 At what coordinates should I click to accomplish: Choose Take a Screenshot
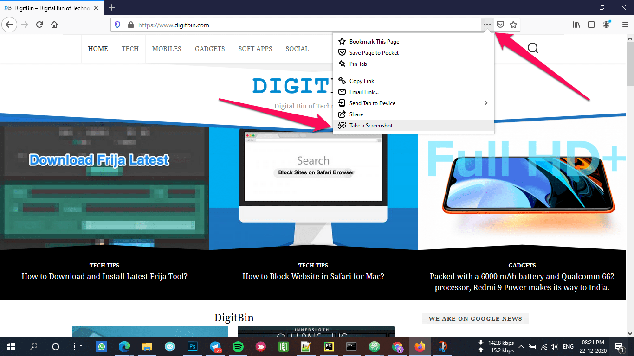tap(414, 125)
